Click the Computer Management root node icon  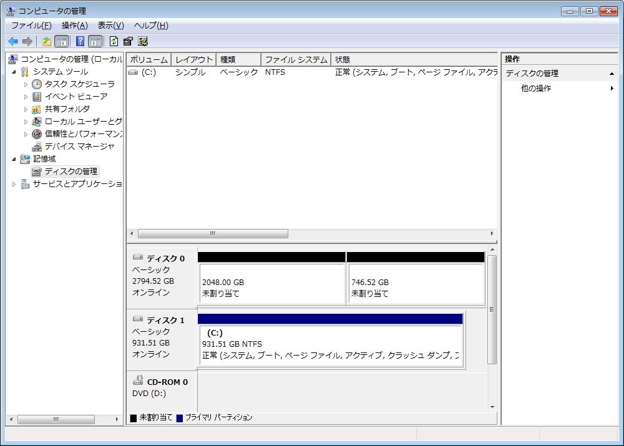click(12, 59)
